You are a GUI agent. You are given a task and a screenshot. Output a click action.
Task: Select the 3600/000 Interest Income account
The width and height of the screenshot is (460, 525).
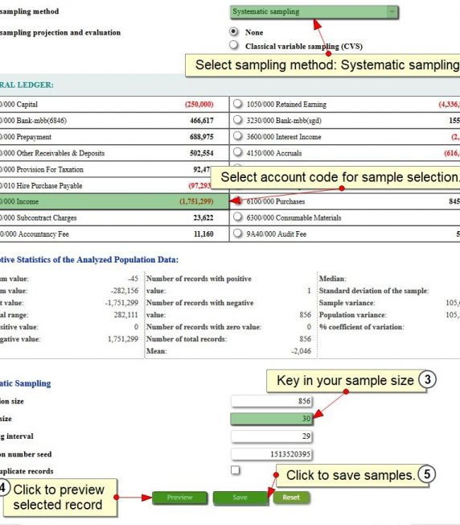pyautogui.click(x=238, y=136)
